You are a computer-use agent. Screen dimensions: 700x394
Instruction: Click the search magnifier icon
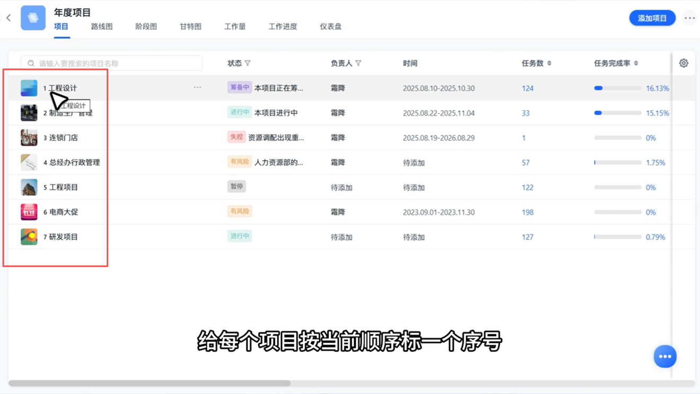tap(31, 63)
